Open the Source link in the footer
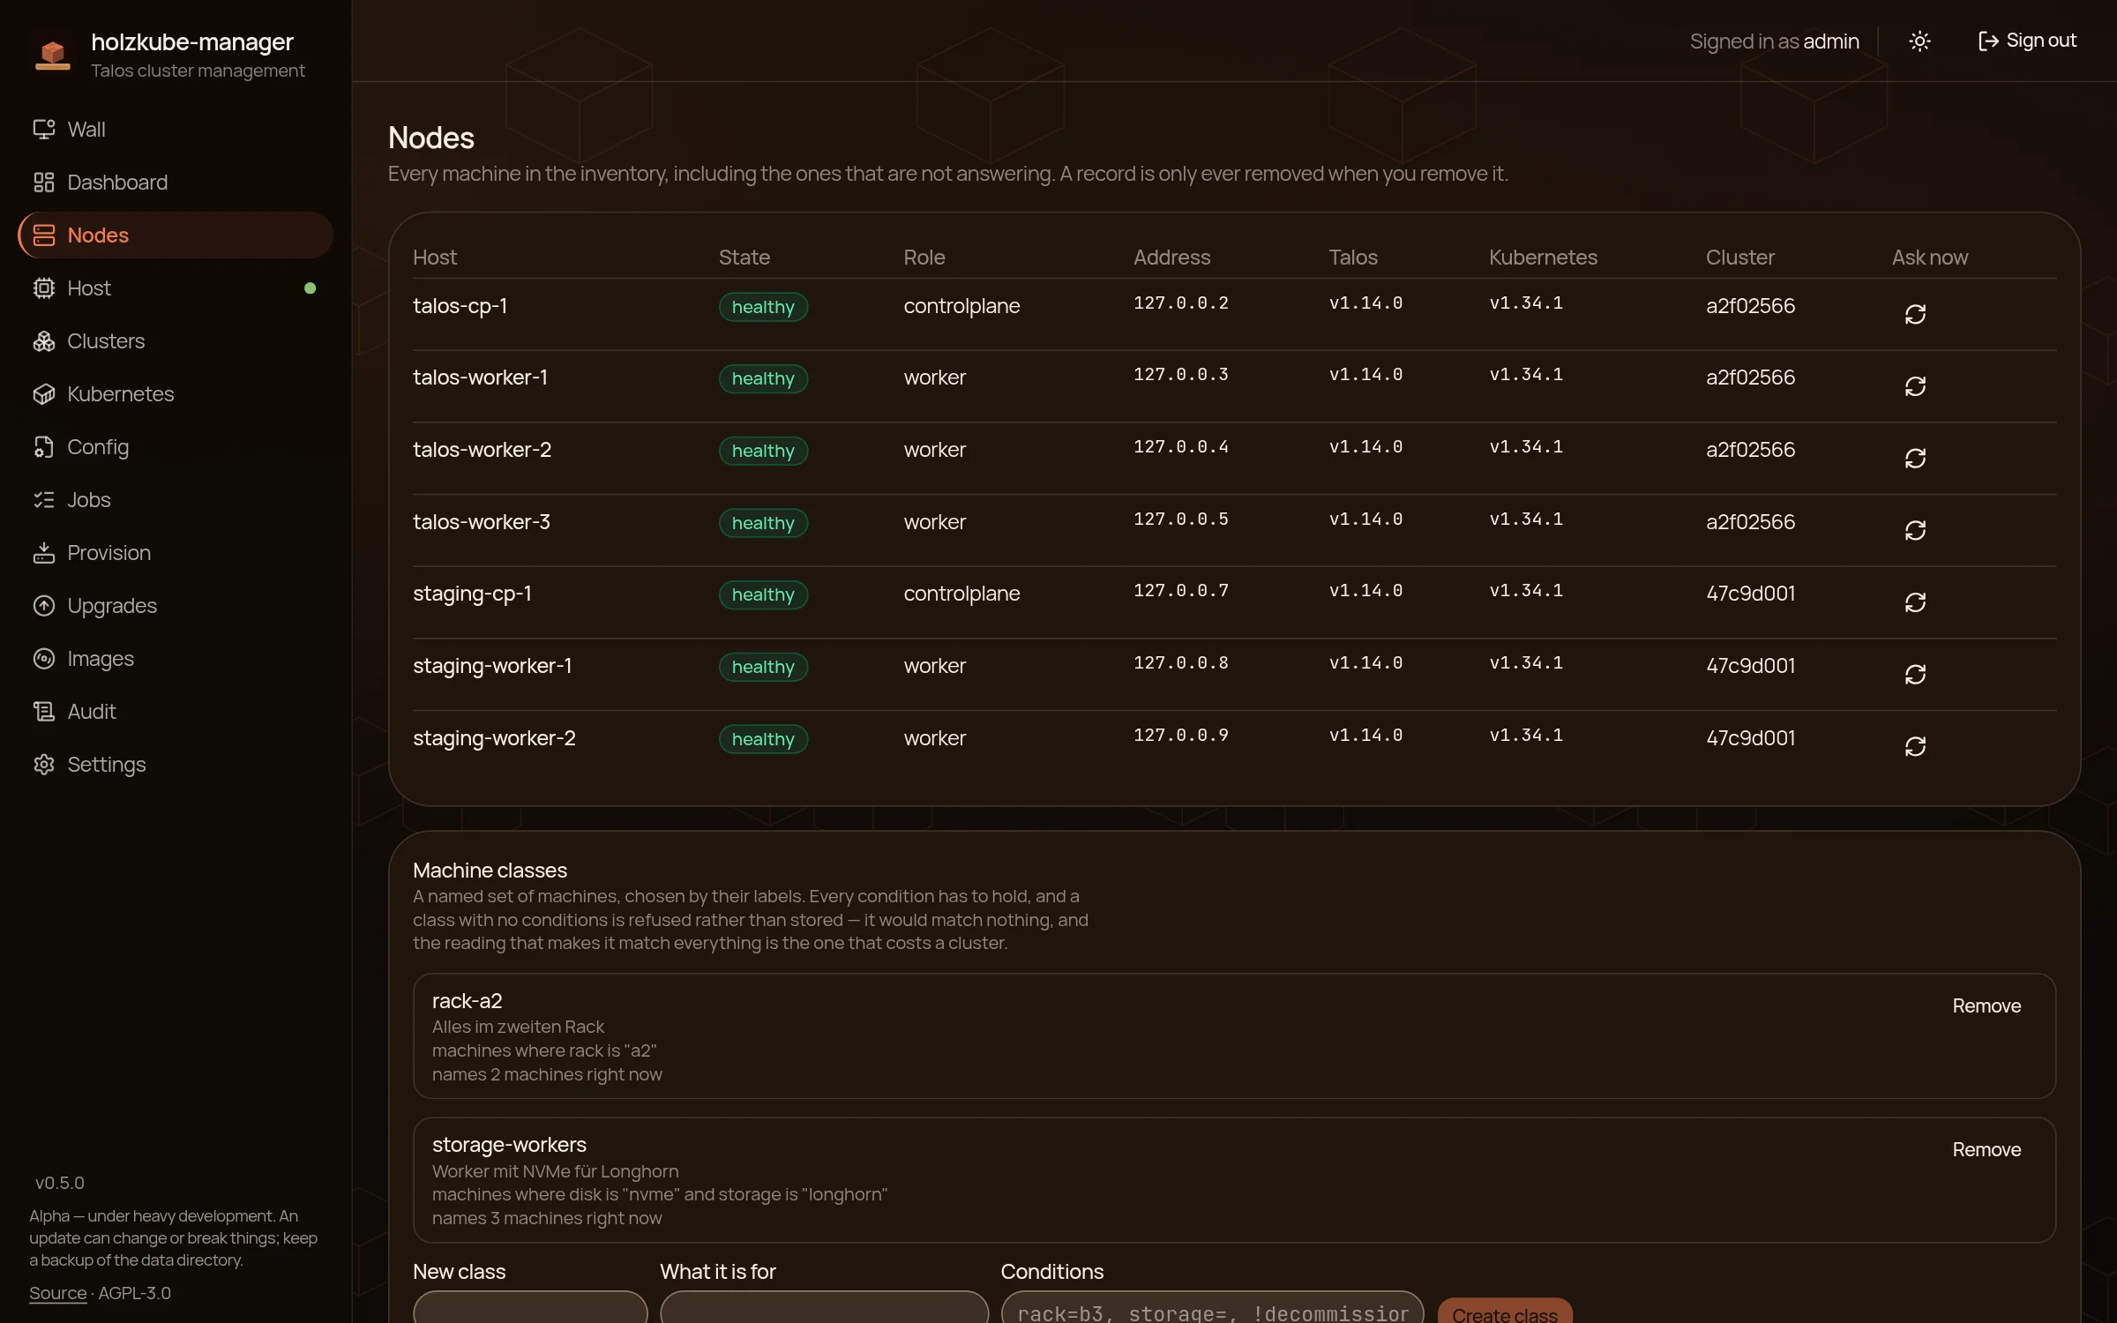The image size is (2117, 1323). pyautogui.click(x=58, y=1294)
